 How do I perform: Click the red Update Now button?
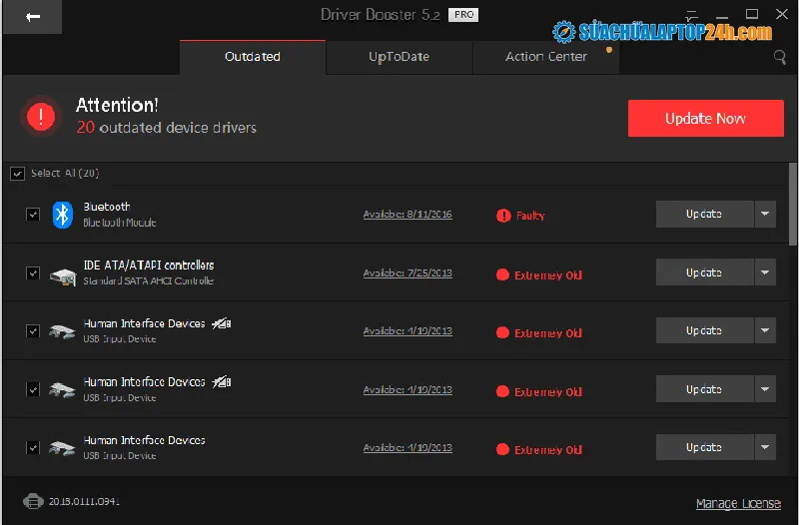coord(706,118)
